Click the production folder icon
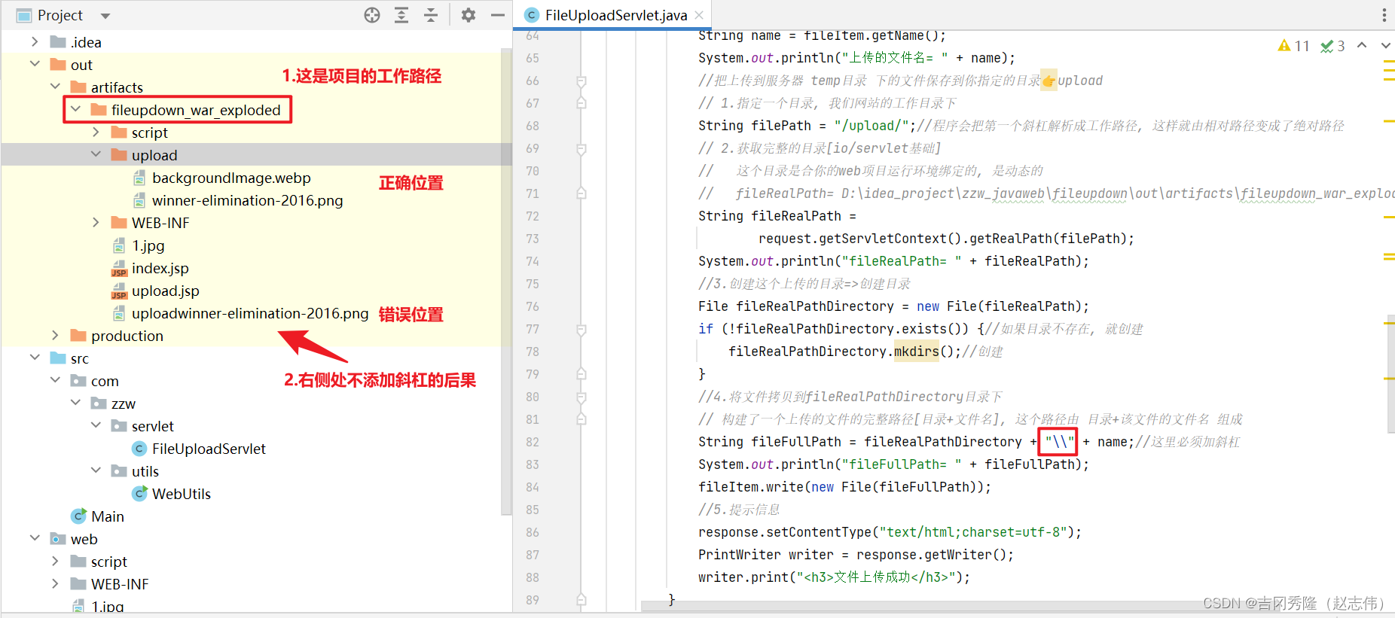This screenshot has height=618, width=1395. tap(78, 336)
